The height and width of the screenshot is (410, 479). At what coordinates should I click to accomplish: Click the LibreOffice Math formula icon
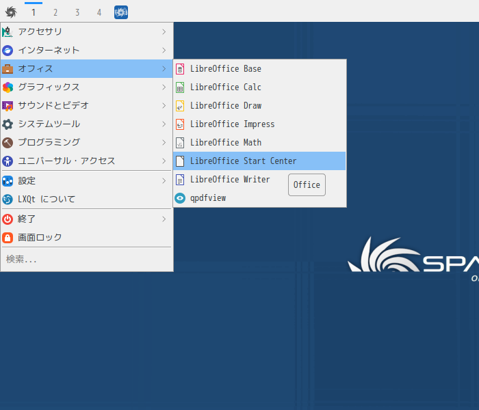click(180, 143)
